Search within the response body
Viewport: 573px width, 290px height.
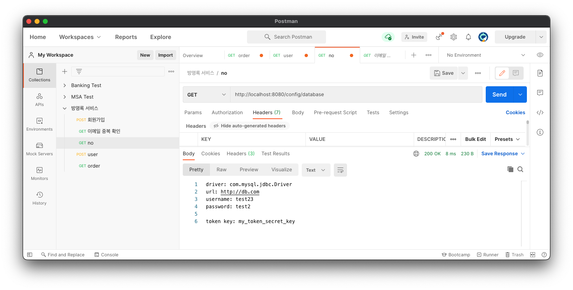[520, 169]
